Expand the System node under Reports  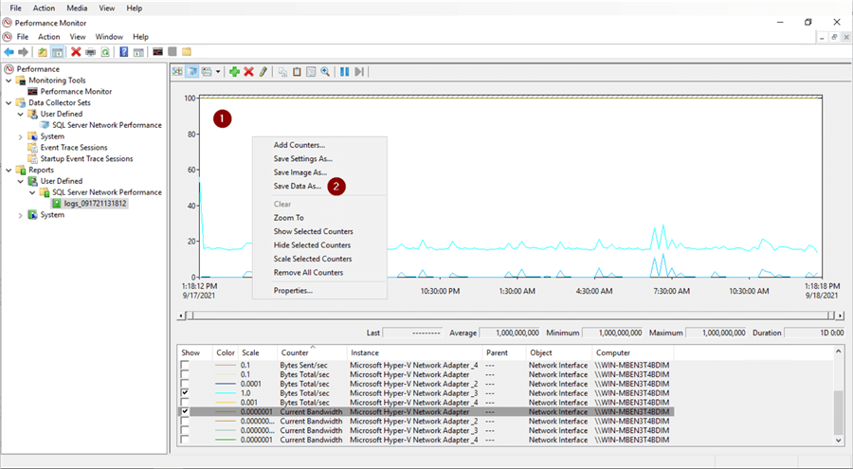[x=21, y=215]
